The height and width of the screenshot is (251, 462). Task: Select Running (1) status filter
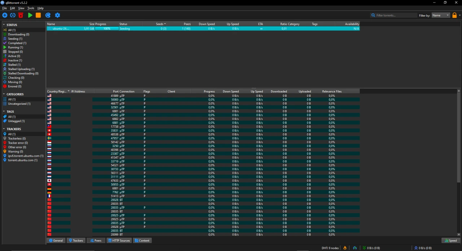point(16,47)
